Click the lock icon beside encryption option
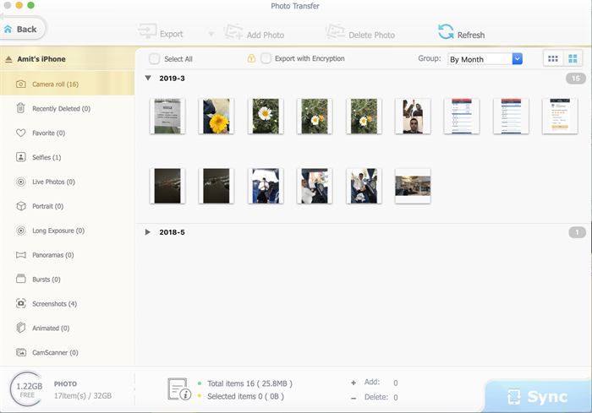Viewport: 592px width, 413px height. [251, 59]
